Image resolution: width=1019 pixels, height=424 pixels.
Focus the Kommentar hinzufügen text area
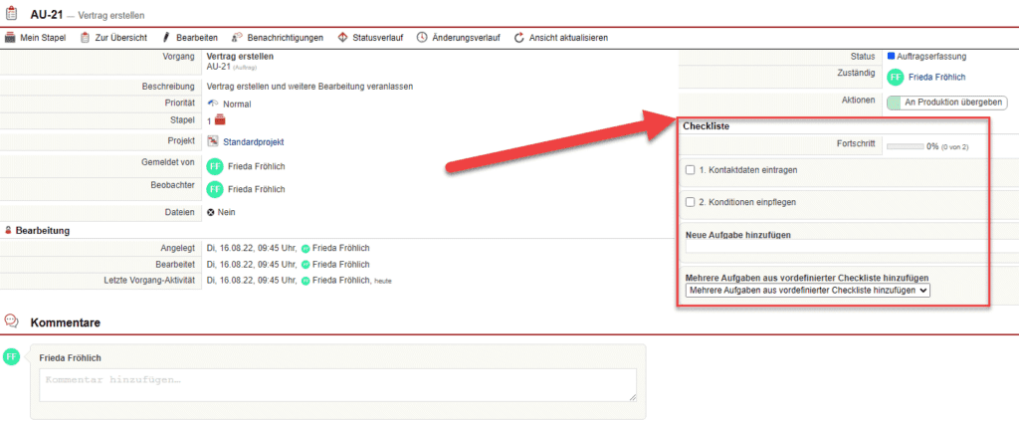pyautogui.click(x=338, y=385)
